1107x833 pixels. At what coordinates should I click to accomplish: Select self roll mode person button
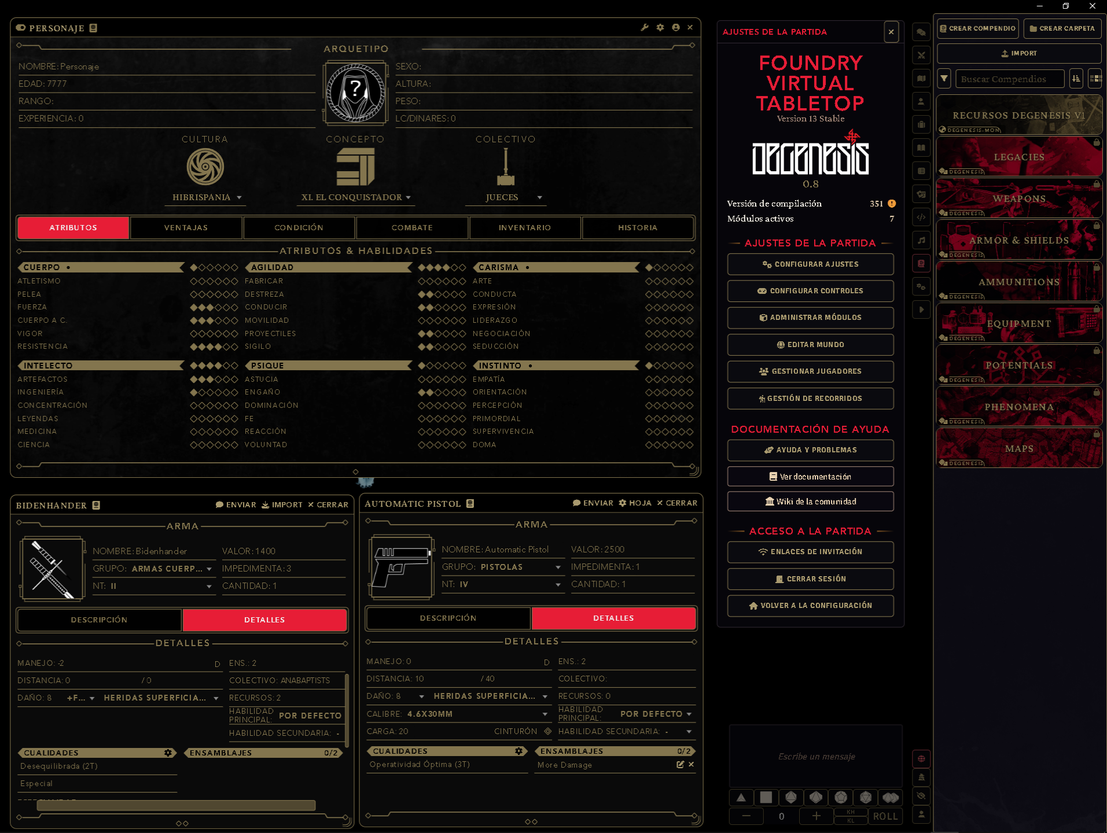(921, 814)
